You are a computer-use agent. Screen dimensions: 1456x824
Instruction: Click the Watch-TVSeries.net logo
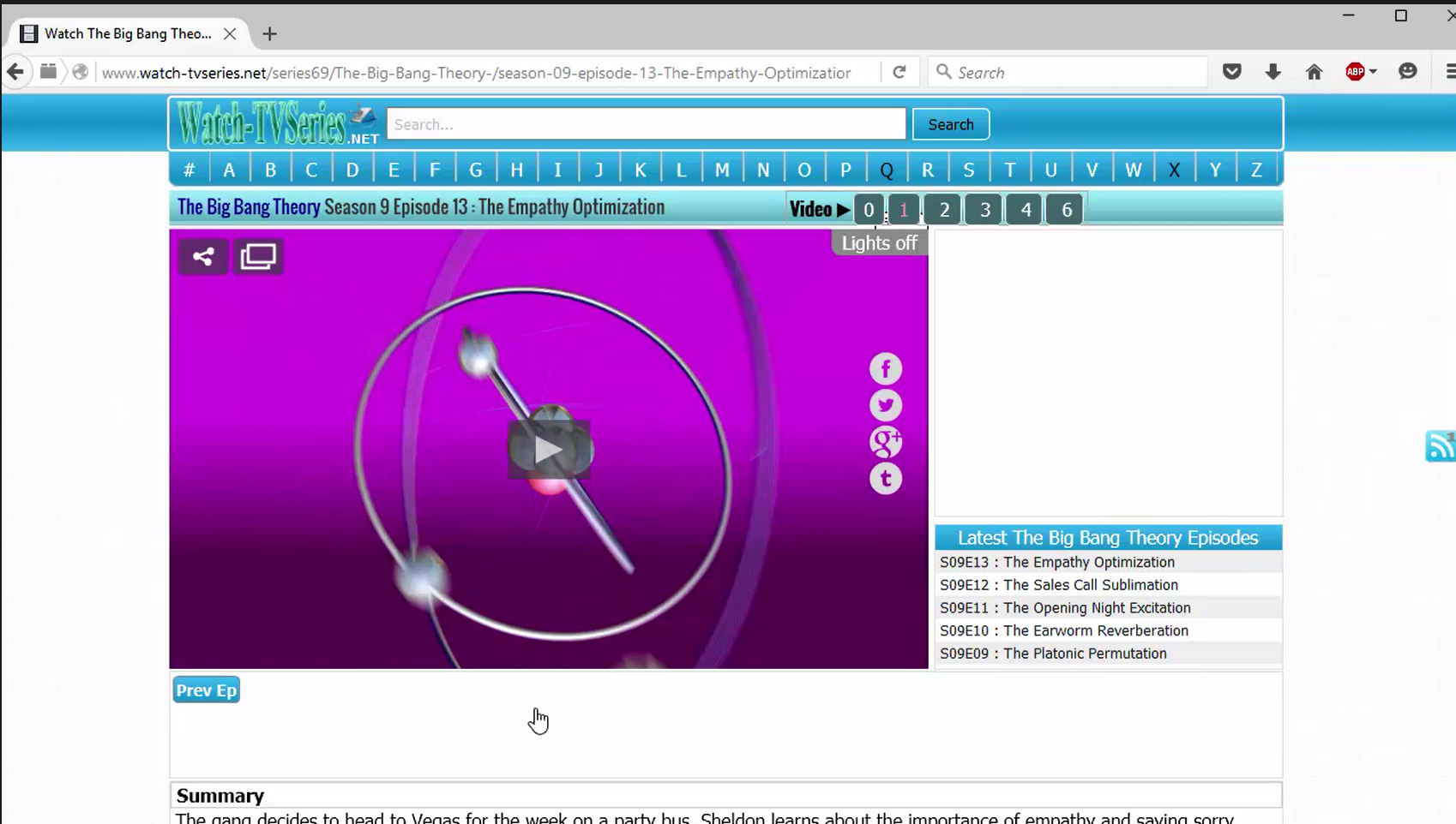pos(278,124)
